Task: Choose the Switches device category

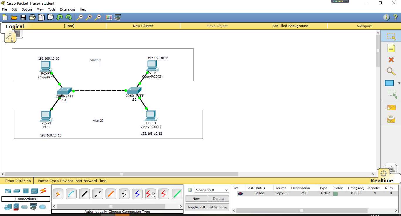Action: pyautogui.click(x=17, y=191)
